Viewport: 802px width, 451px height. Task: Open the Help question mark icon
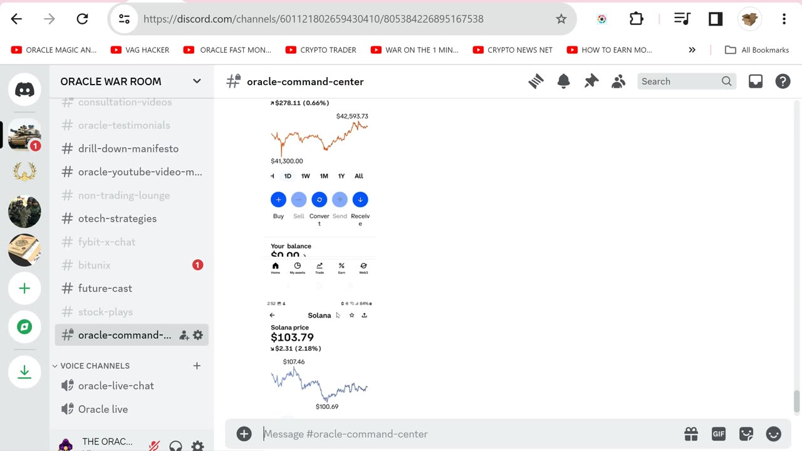(x=783, y=81)
